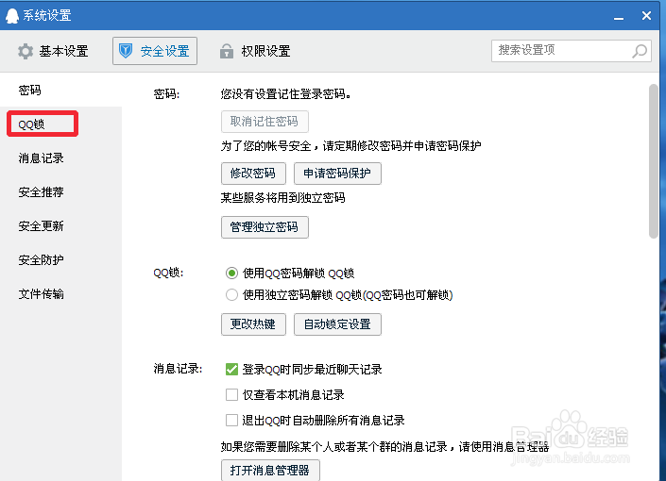
Task: Close the 系统设置 window
Action: (646, 16)
